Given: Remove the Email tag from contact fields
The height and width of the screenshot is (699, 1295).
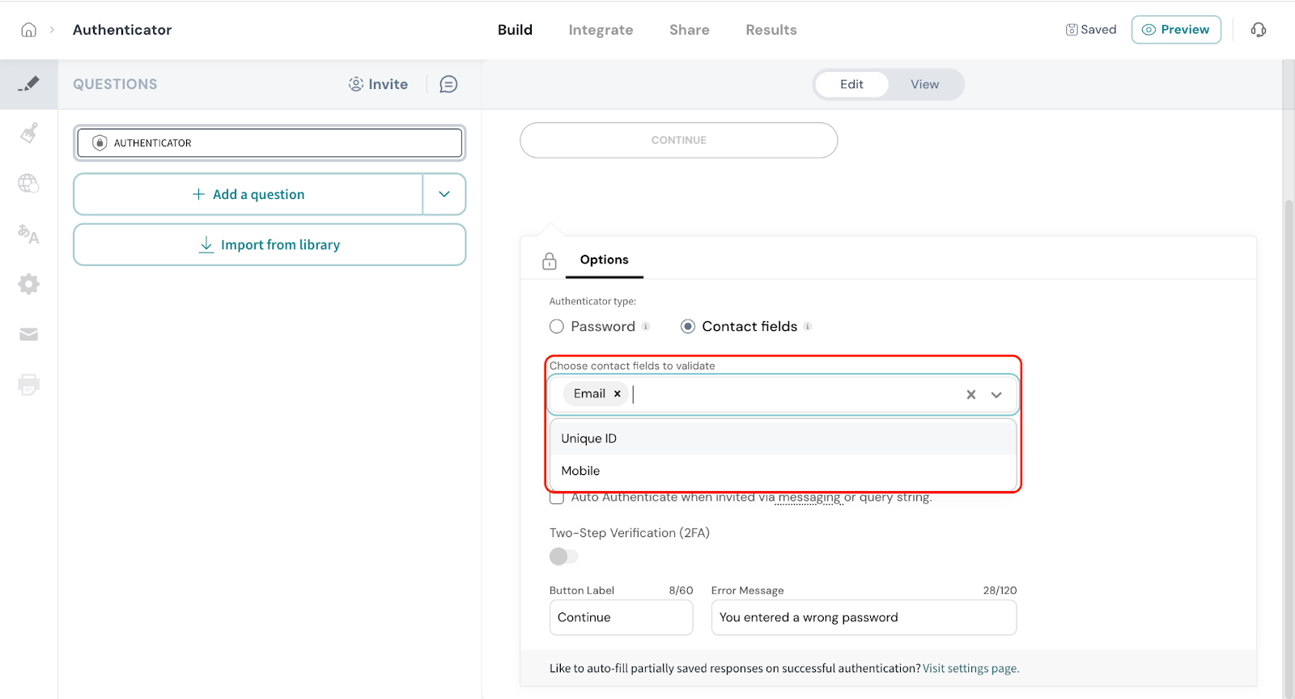Looking at the screenshot, I should (x=617, y=394).
